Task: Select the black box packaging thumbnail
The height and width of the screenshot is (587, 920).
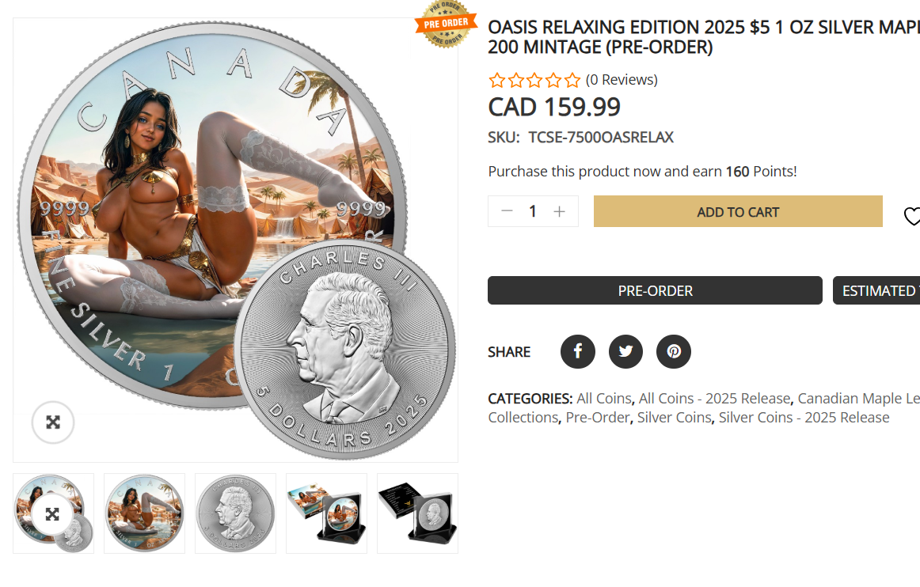Action: coord(417,513)
